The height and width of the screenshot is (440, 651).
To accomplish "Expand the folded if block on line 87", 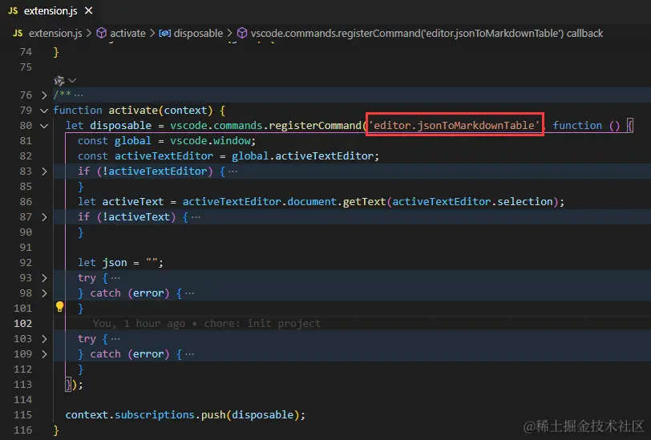I will 44,217.
